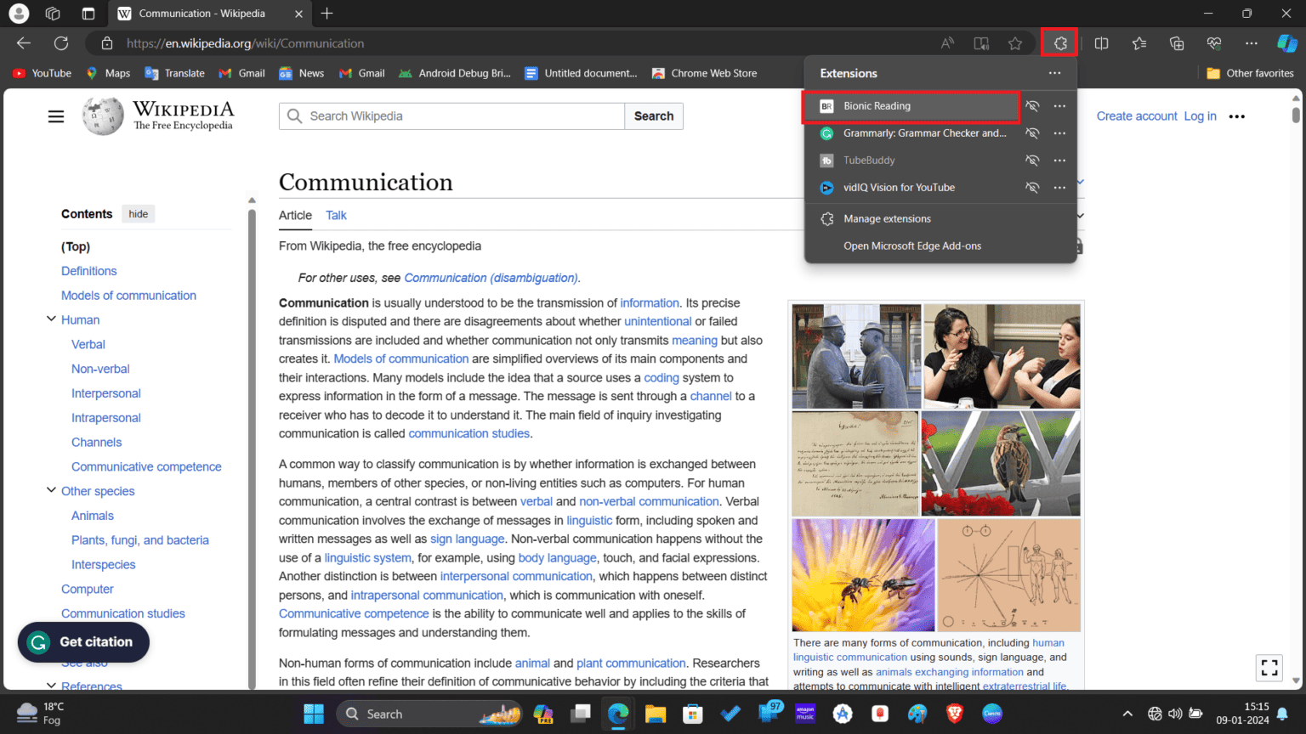Open the Extensions puzzle icon in the toolbar
Viewport: 1306px width, 734px height.
click(1059, 42)
